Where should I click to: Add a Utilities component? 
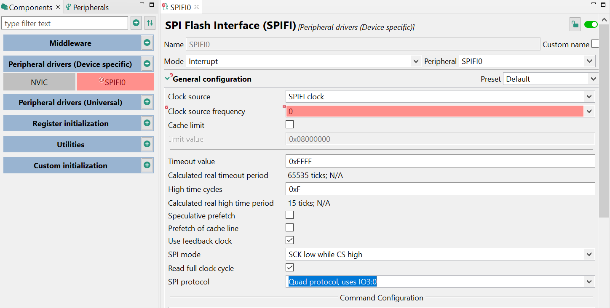coord(147,144)
